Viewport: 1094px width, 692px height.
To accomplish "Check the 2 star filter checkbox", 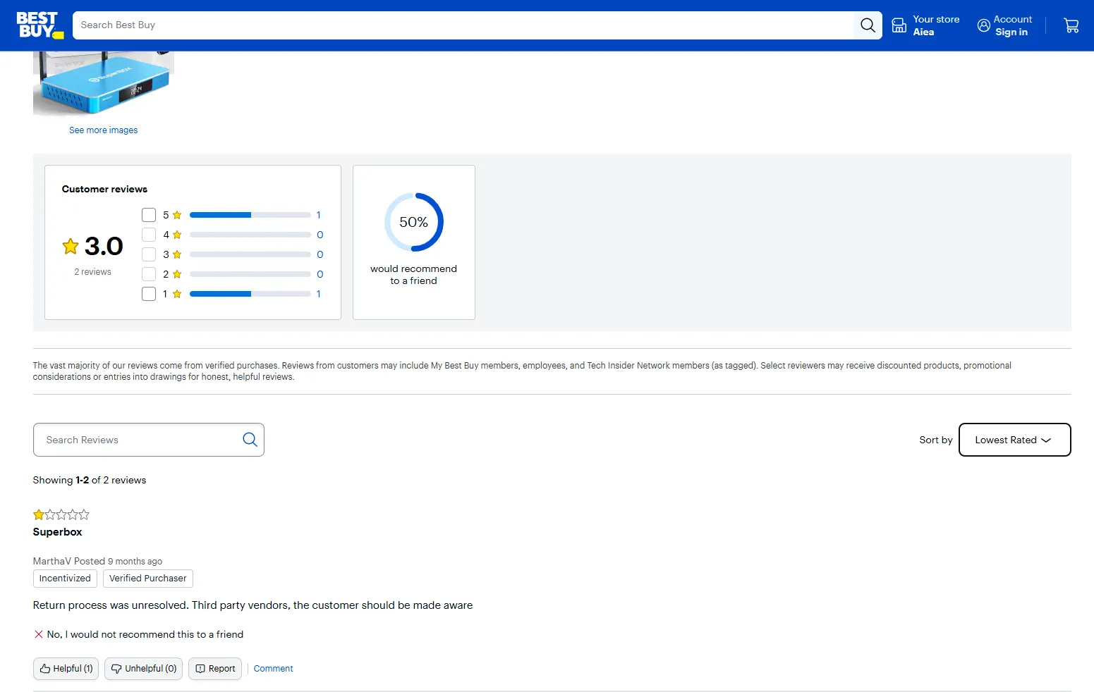I will (149, 274).
